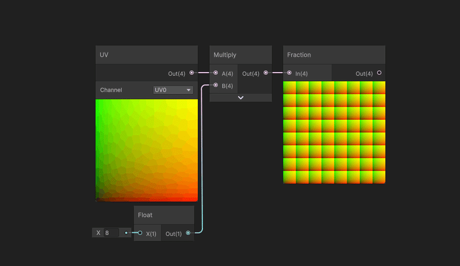Viewport: 460px width, 266px height.
Task: Expand the Multiply node preview chevron
Action: [x=240, y=97]
